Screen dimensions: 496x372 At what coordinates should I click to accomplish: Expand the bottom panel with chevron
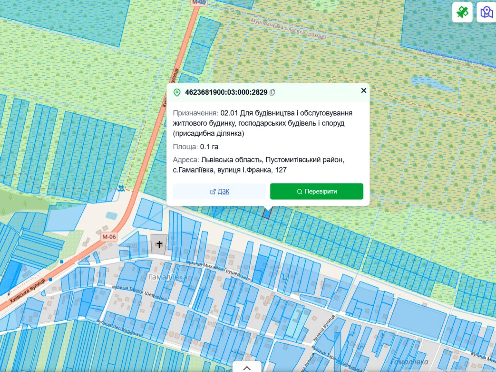(247, 368)
